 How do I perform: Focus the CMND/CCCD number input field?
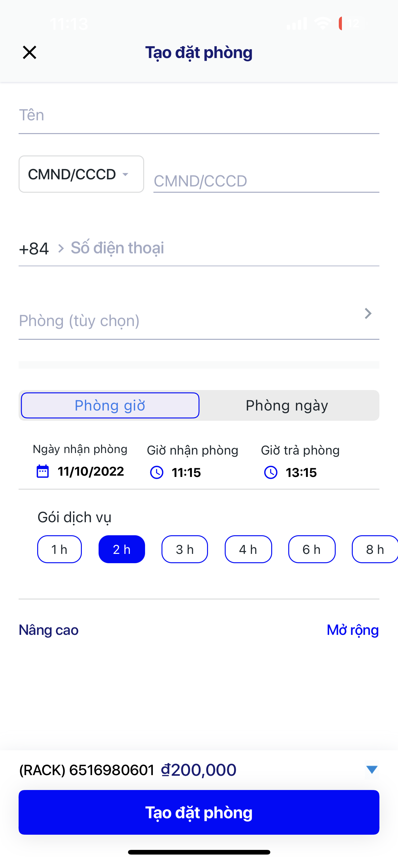266,181
